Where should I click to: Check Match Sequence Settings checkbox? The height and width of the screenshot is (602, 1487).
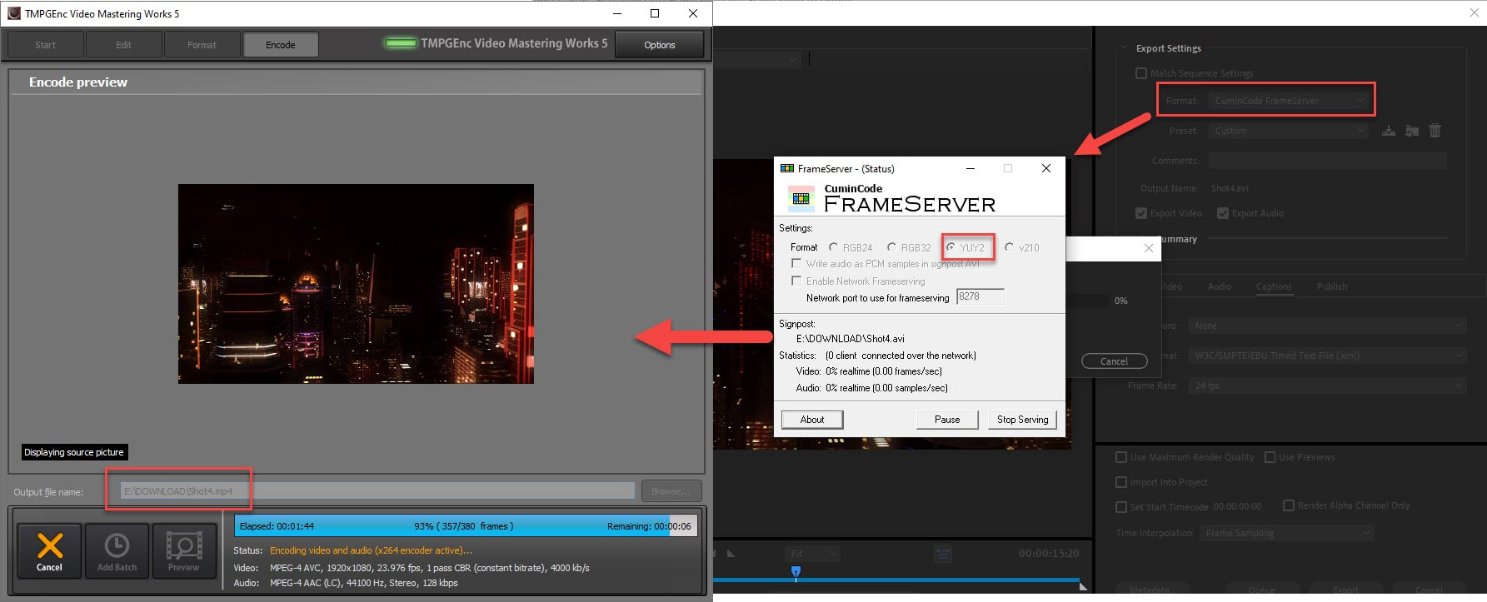coord(1141,73)
